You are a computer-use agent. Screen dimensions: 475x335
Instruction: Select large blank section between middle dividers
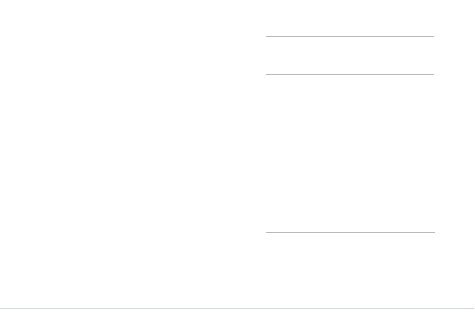pos(350,127)
